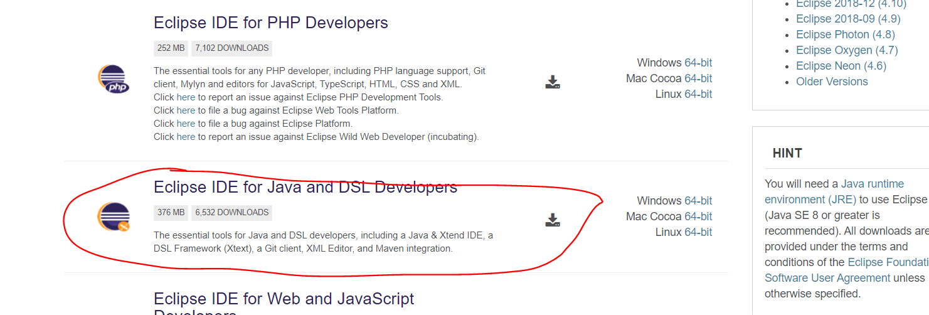
Task: Click download icon for Java and DSL package
Action: [553, 220]
